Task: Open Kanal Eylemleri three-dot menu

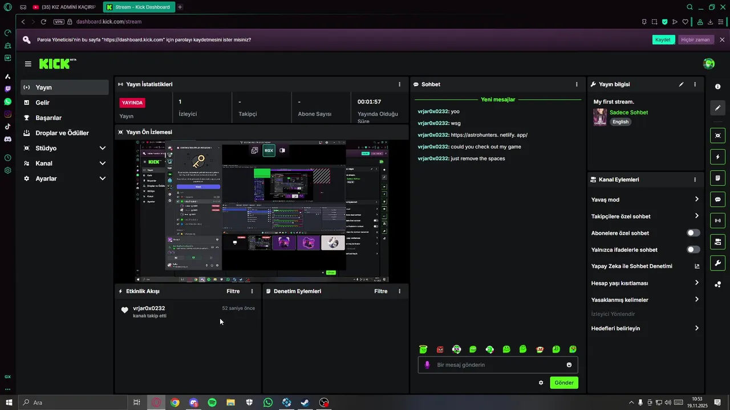Action: pos(695,179)
